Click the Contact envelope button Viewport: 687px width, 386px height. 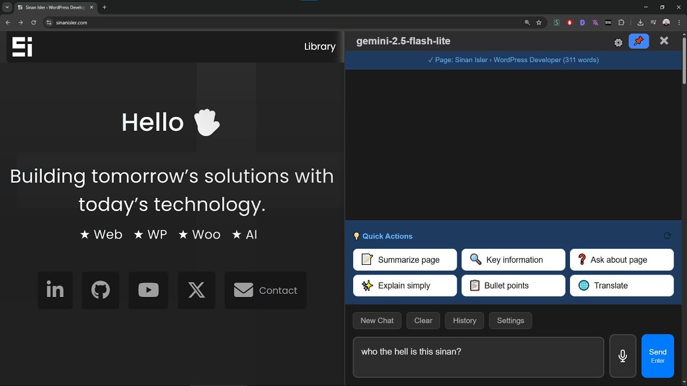(x=265, y=290)
